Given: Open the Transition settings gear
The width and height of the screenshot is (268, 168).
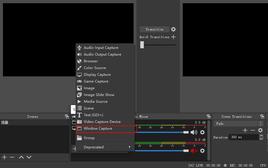Looking at the screenshot, I should pos(173,29).
